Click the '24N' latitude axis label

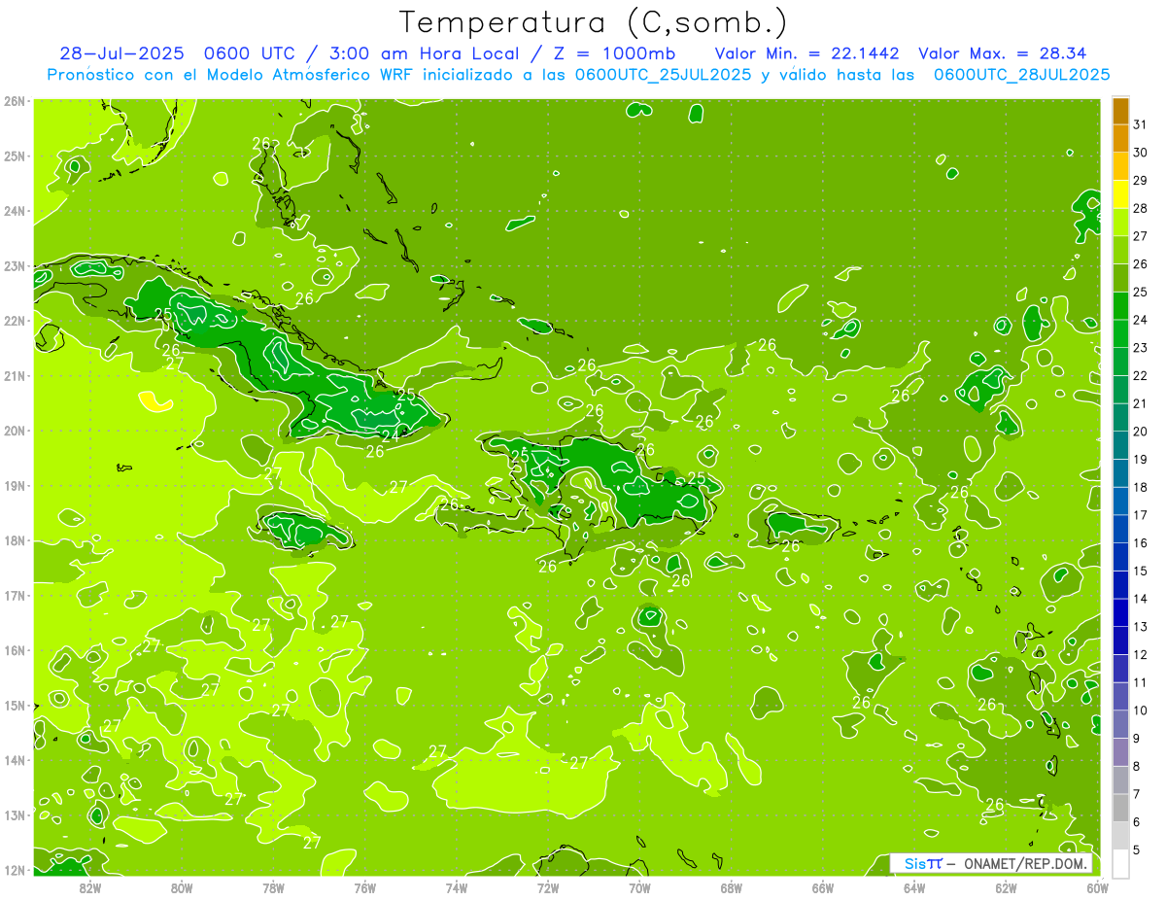(14, 211)
